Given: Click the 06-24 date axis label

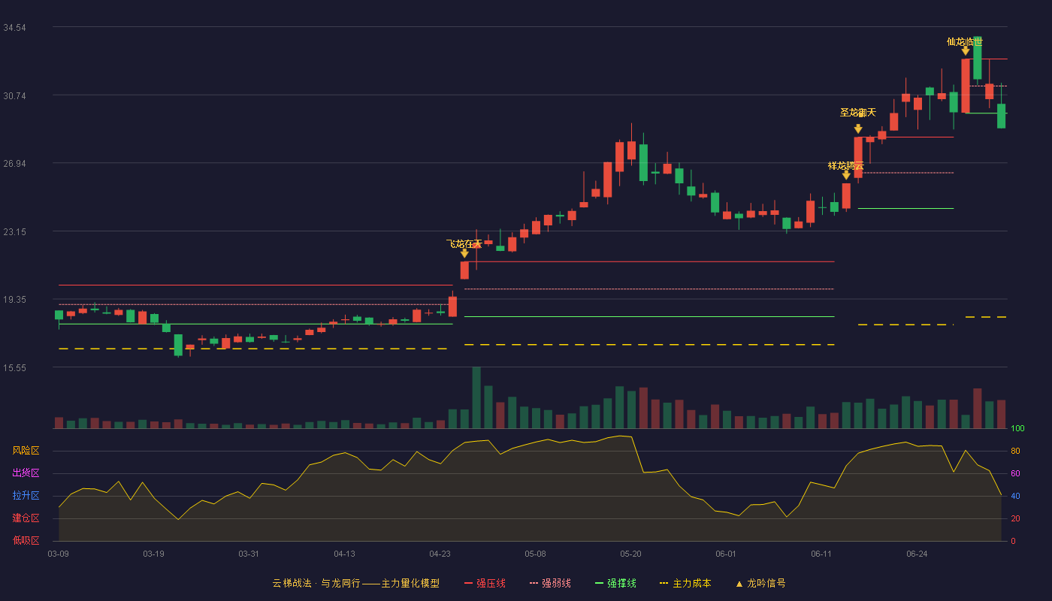Looking at the screenshot, I should [917, 554].
